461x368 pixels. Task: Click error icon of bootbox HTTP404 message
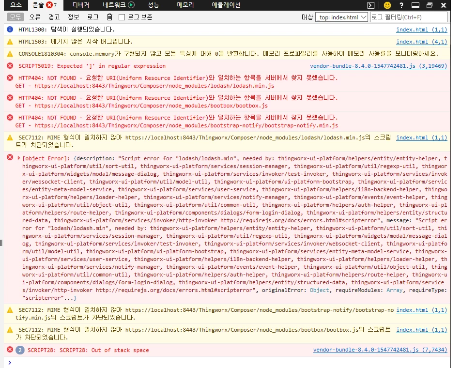10,97
